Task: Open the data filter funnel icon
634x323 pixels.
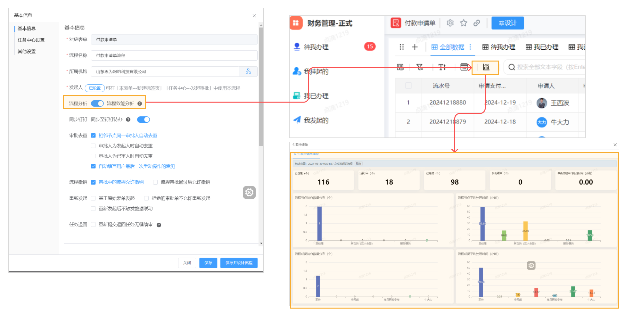Action: 420,67
